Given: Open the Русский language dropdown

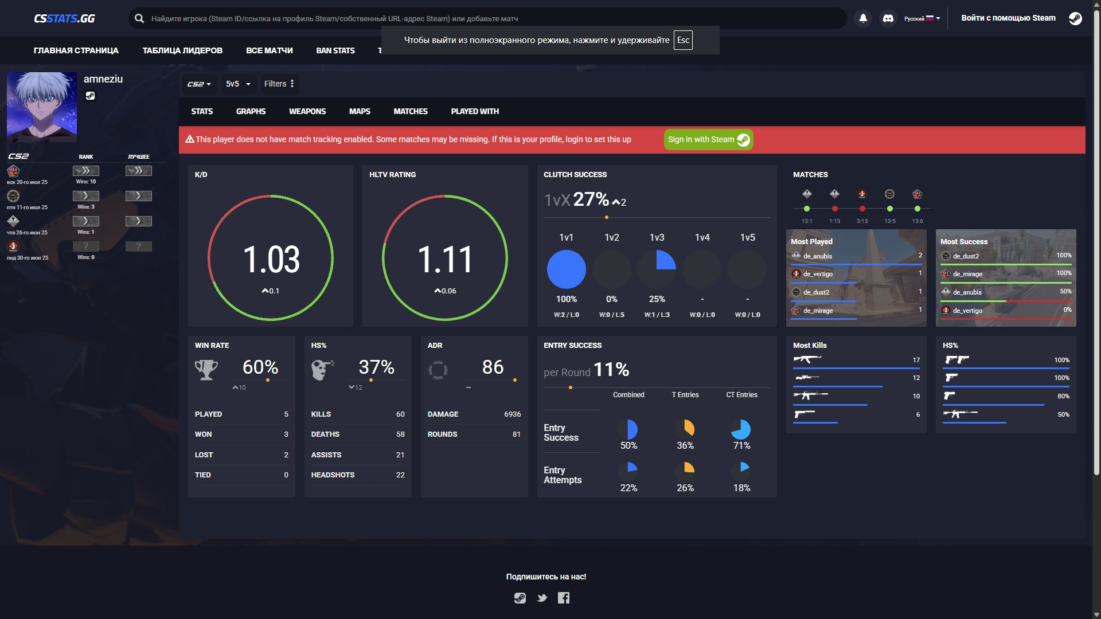Looking at the screenshot, I should pos(922,18).
